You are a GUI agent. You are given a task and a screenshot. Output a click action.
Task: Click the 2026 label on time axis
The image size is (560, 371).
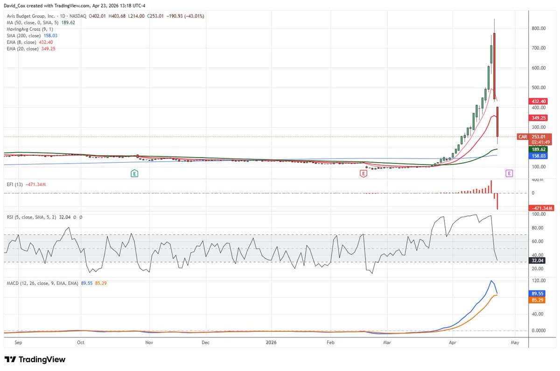coord(271,343)
